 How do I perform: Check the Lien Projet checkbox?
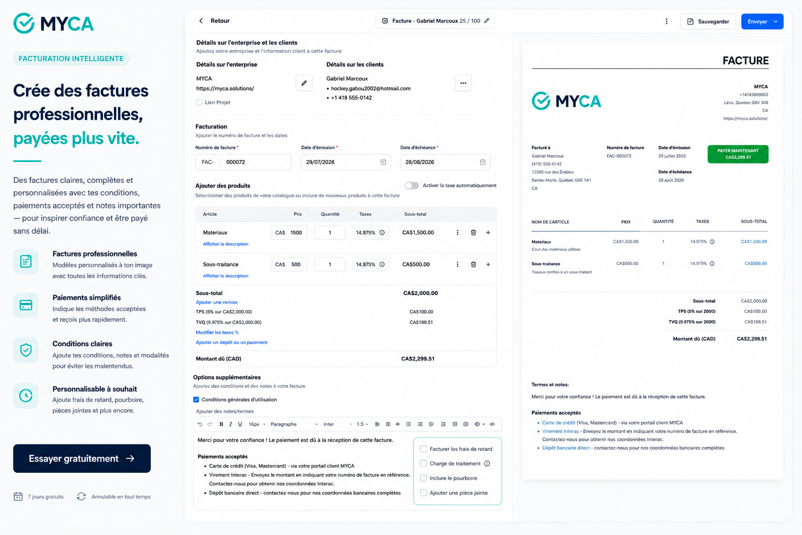pyautogui.click(x=199, y=102)
